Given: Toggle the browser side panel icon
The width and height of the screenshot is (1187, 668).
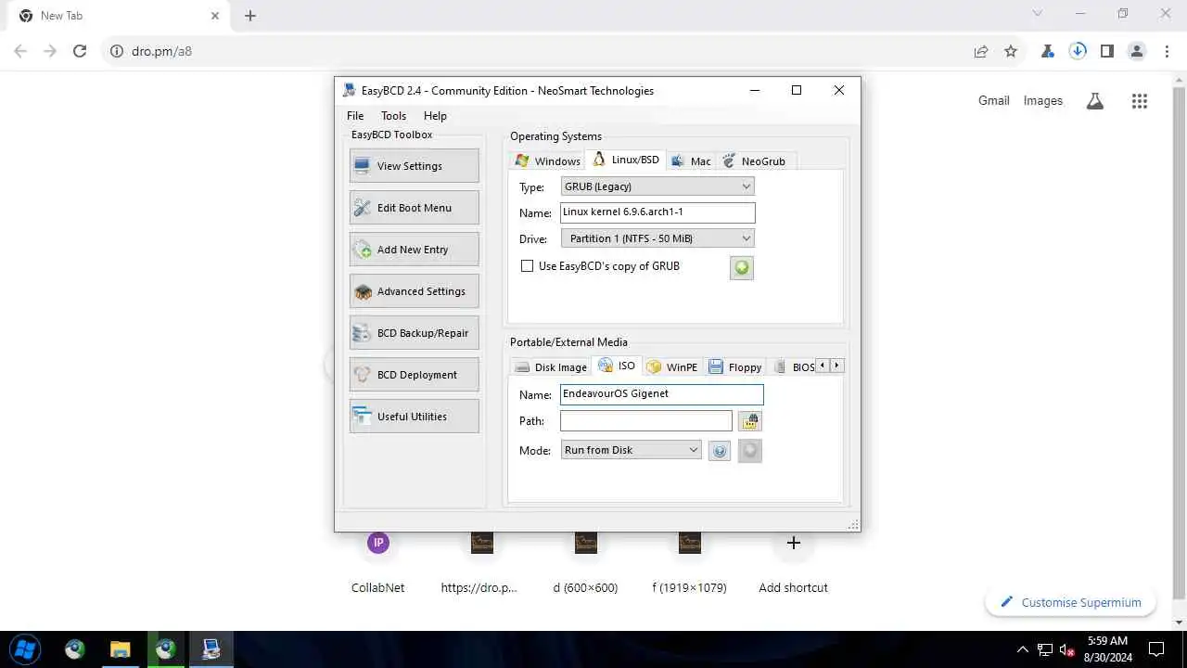Looking at the screenshot, I should [x=1107, y=51].
